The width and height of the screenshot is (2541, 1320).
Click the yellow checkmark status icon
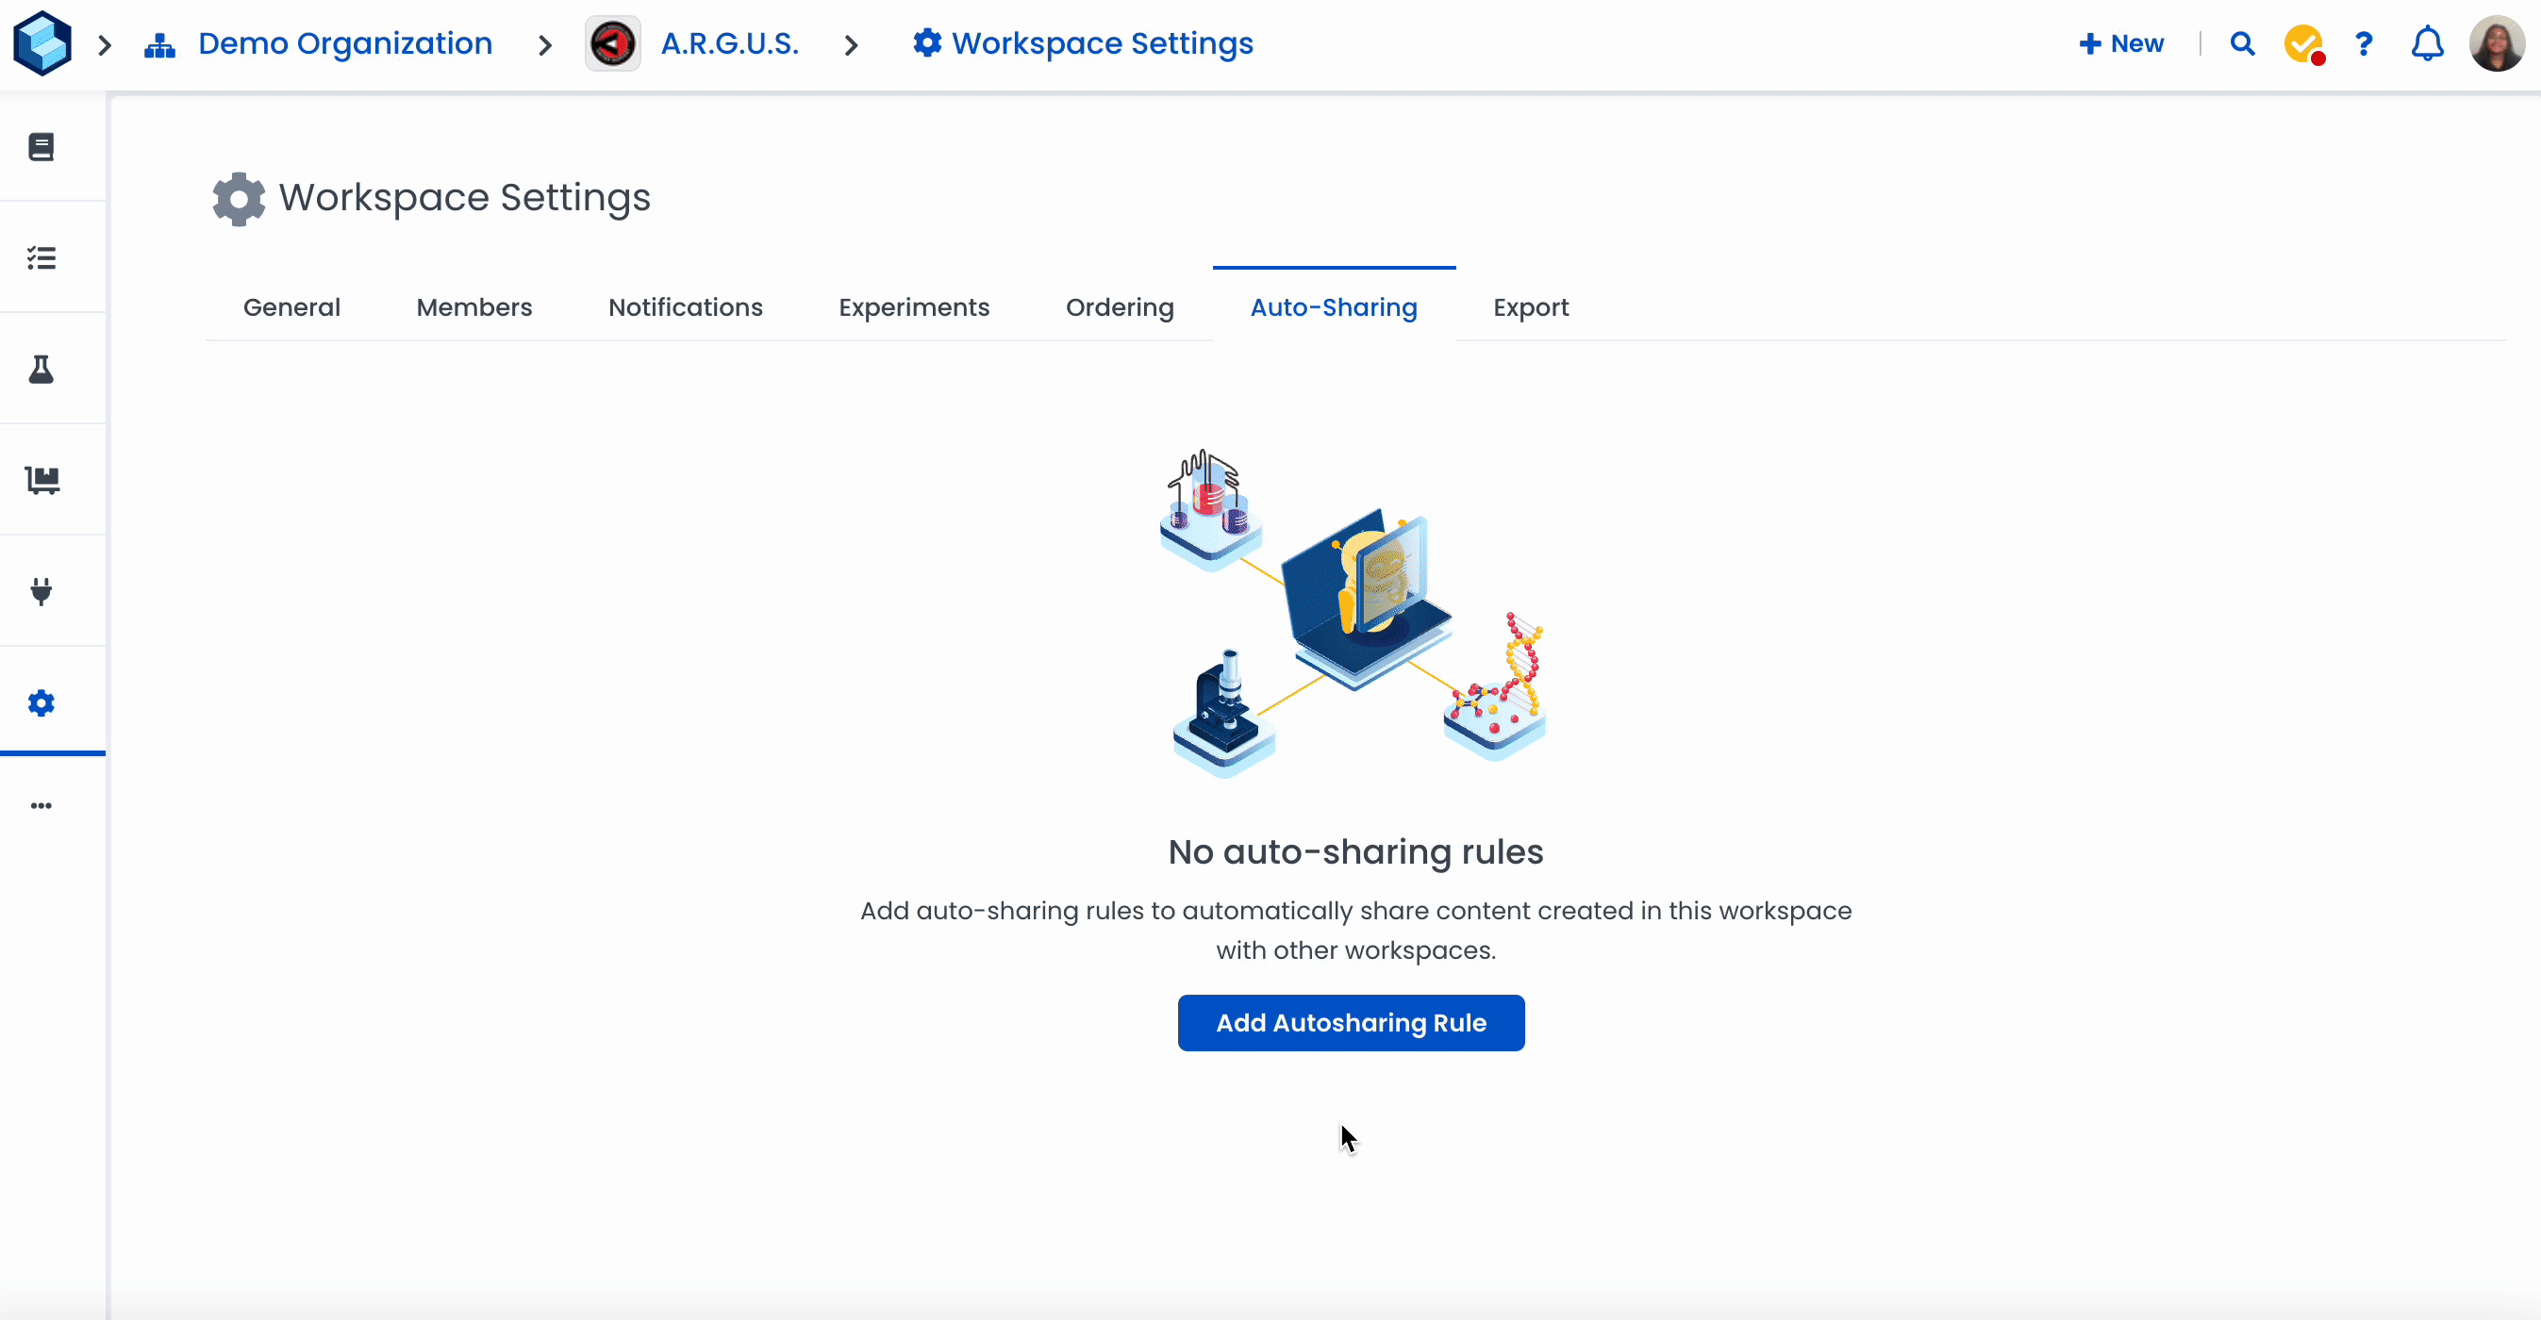click(x=2303, y=44)
